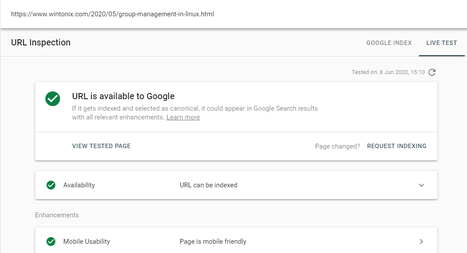This screenshot has width=467, height=253.
Task: Click the 'URL is available to Google' heading
Action: [x=123, y=97]
